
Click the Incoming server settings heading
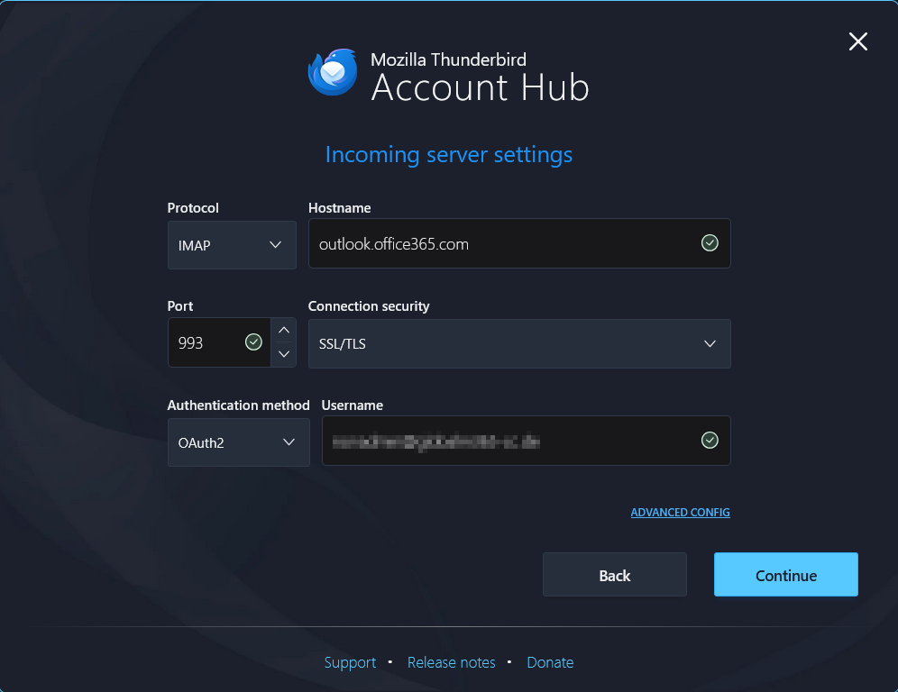click(449, 155)
